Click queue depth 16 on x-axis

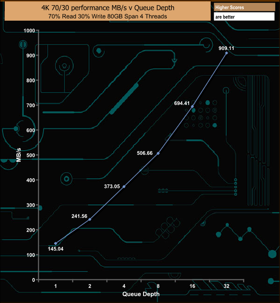pyautogui.click(x=192, y=286)
